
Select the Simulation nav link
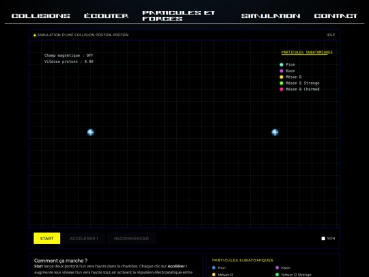(x=271, y=16)
